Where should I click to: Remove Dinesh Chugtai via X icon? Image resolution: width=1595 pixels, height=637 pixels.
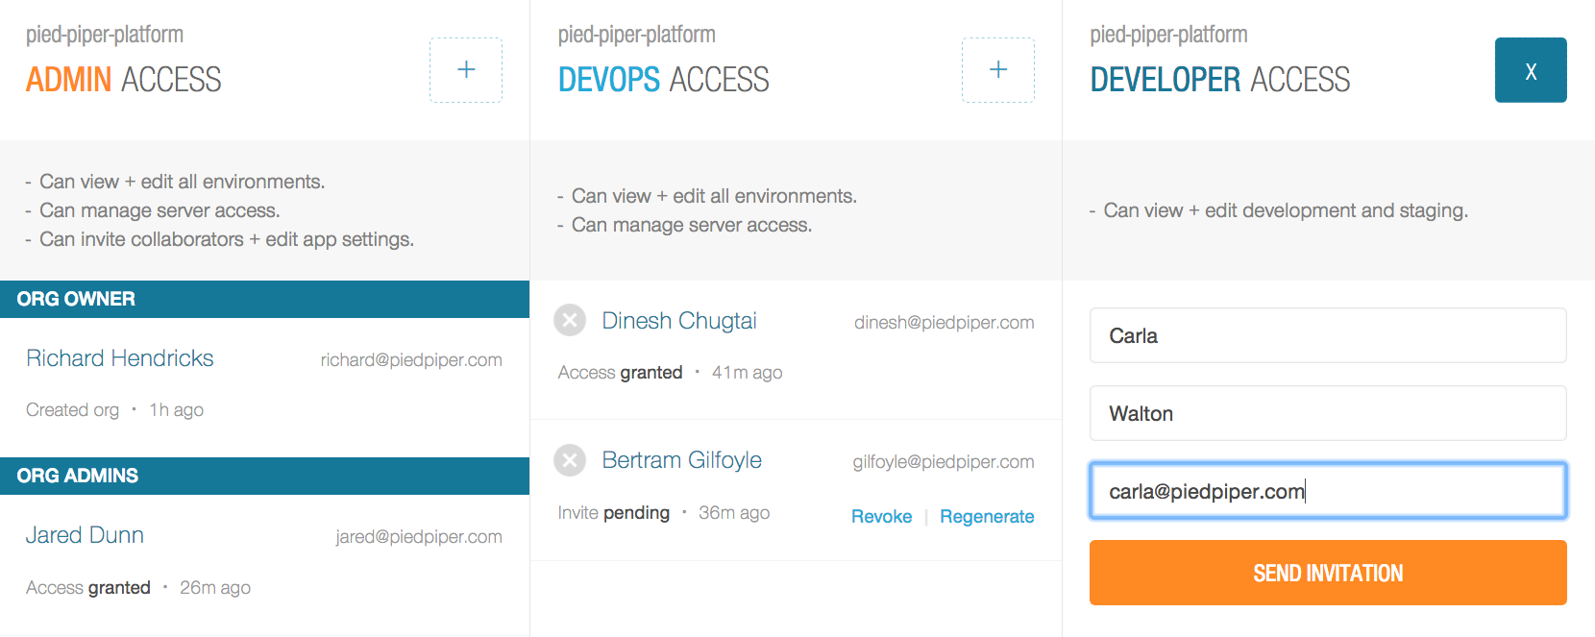tap(570, 320)
